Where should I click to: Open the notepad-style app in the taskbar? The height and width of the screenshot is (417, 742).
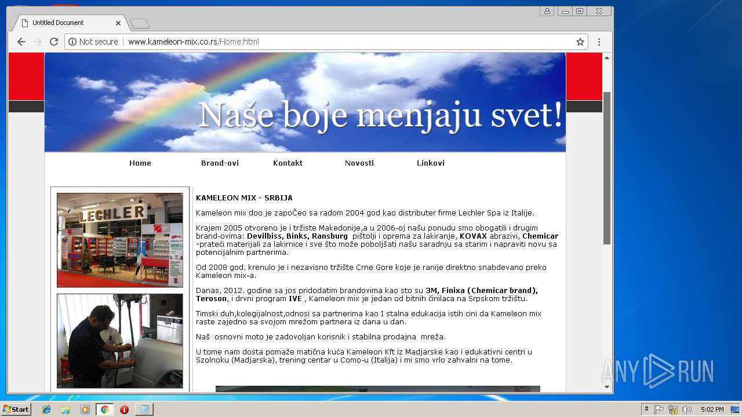[144, 409]
